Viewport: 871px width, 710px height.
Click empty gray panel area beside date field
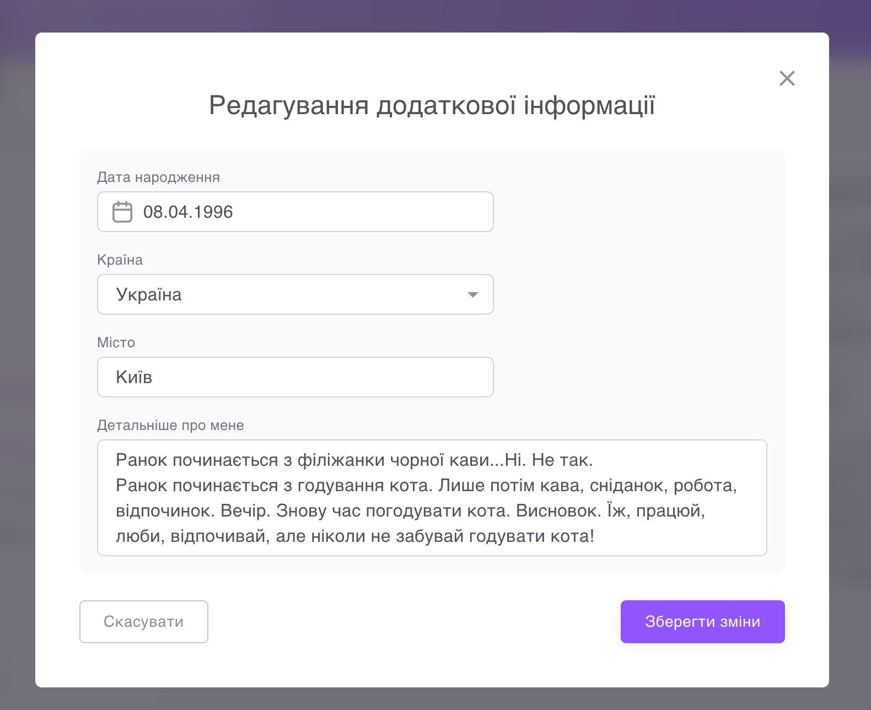tap(634, 212)
